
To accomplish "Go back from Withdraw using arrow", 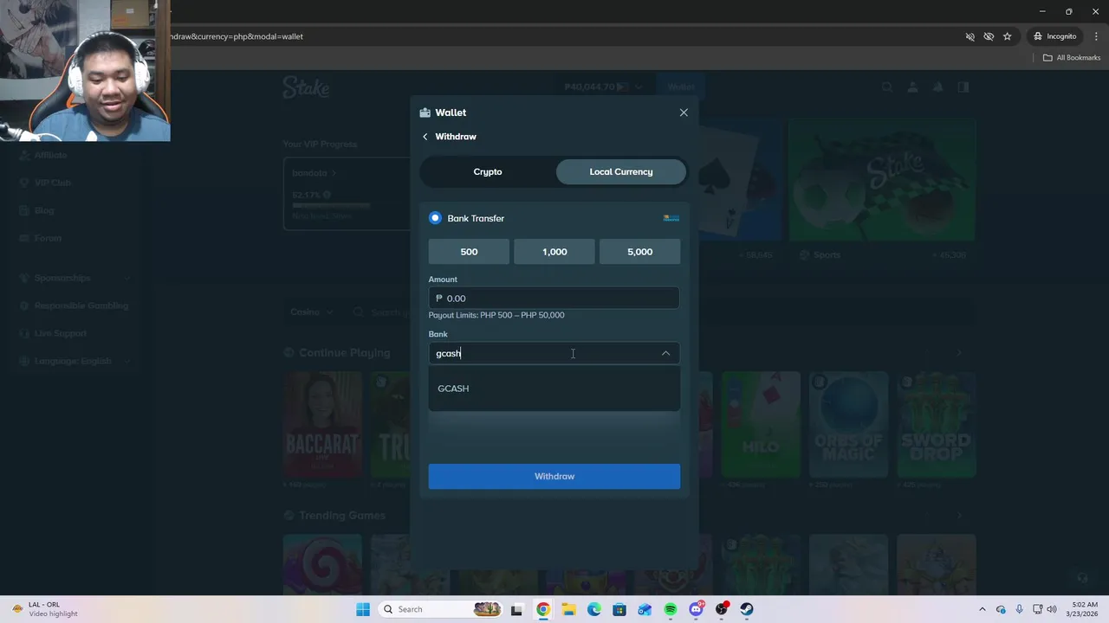I will click(425, 137).
